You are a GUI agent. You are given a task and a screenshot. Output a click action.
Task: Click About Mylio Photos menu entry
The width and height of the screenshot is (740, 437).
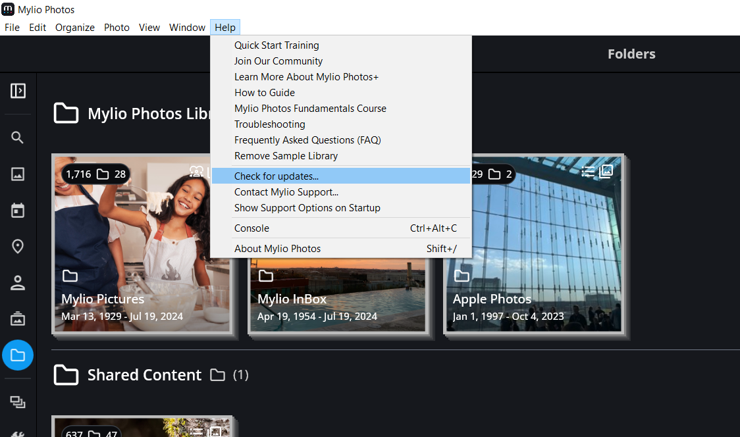(277, 249)
